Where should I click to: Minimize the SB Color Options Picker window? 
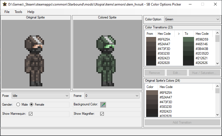point(190,4)
